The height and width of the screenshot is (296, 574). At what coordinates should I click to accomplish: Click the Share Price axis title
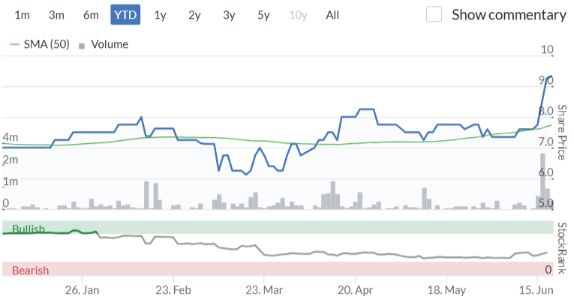point(561,133)
